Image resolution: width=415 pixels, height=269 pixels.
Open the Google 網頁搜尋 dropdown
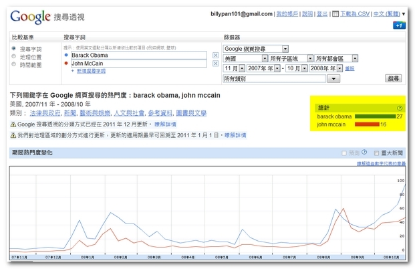coord(256,49)
